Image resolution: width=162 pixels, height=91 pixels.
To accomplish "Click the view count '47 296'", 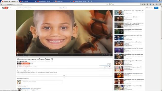I will click(x=109, y=64).
